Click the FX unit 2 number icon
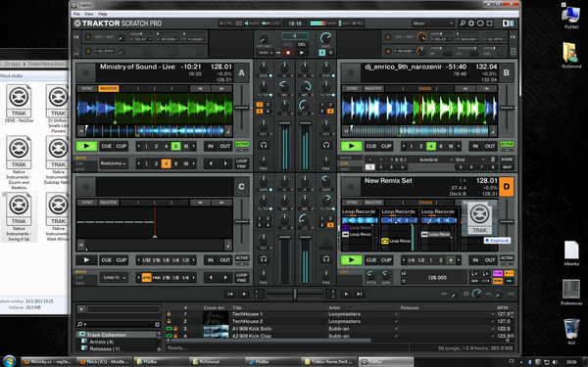Image resolution: width=588 pixels, height=367 pixels. point(388,37)
